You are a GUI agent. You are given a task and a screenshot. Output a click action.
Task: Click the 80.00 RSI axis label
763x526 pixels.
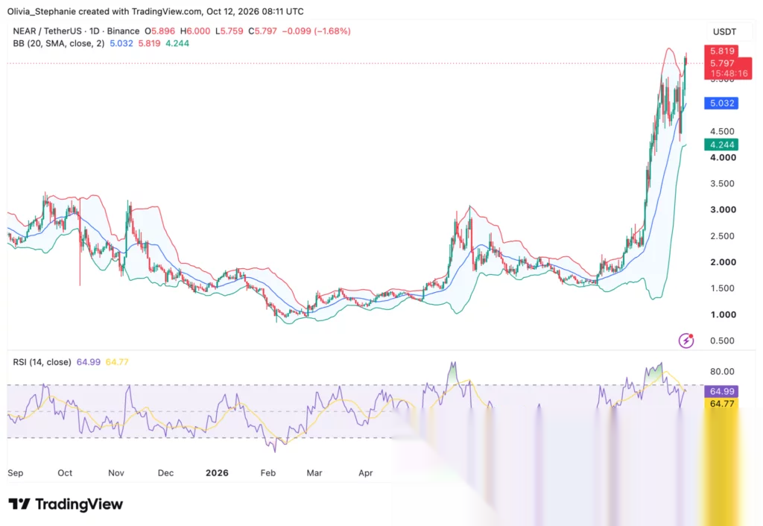[x=722, y=372]
